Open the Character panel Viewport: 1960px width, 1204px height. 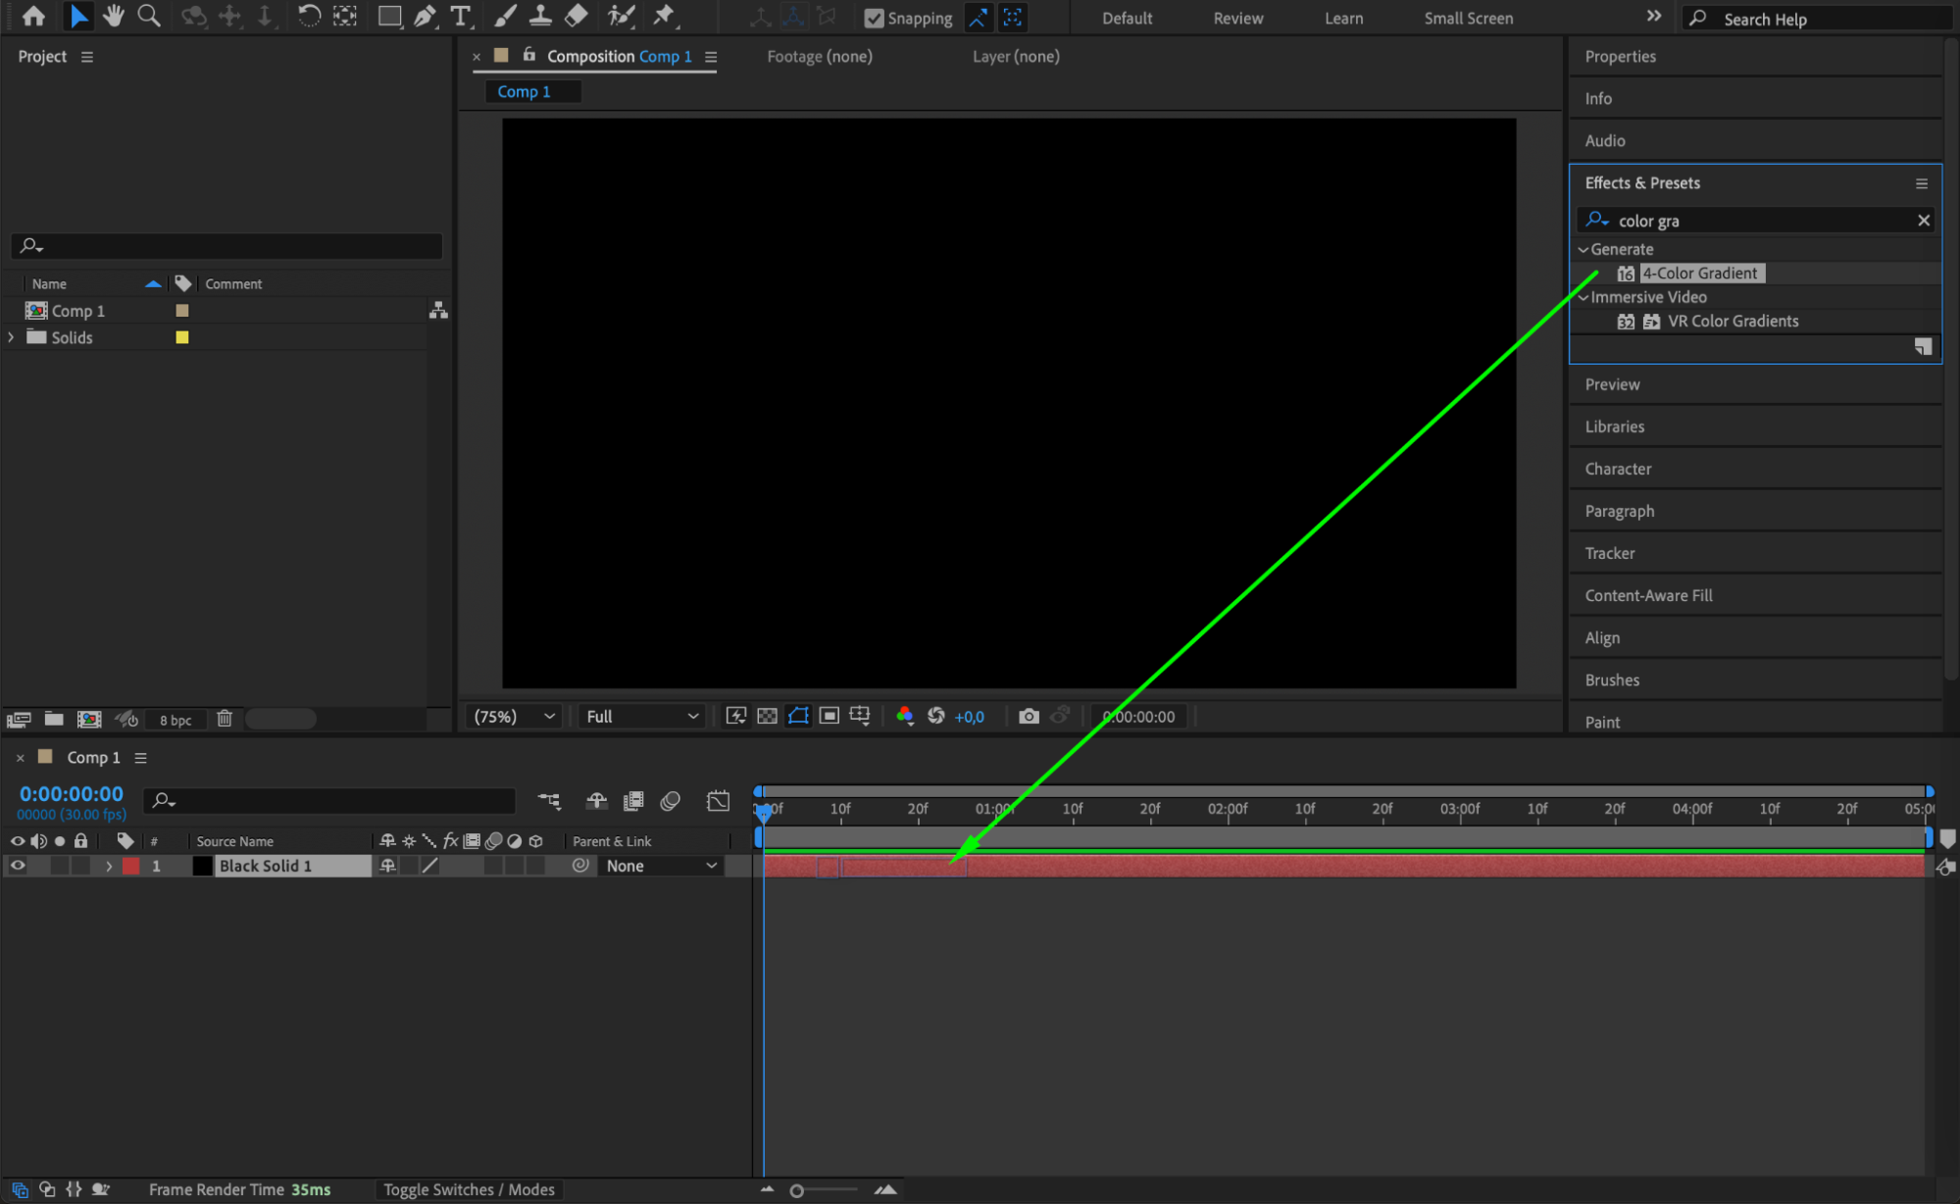pos(1618,469)
